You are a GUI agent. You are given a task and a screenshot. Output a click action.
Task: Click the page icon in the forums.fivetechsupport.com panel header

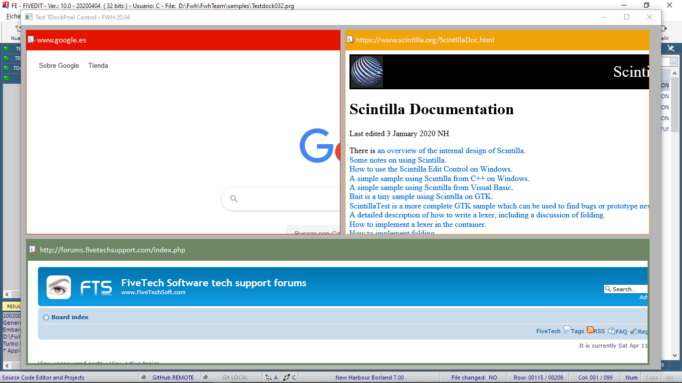(33, 250)
